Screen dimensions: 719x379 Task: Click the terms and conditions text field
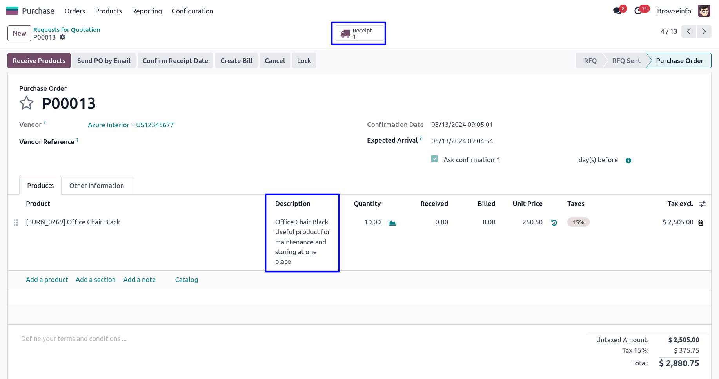[74, 339]
